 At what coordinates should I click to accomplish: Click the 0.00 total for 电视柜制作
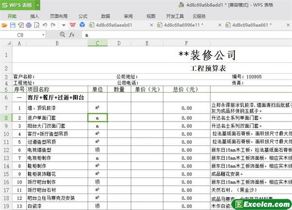click(x=187, y=158)
